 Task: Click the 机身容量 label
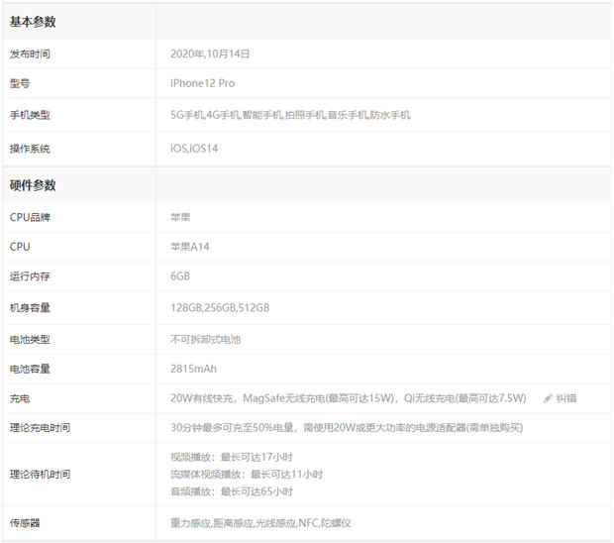pos(30,308)
